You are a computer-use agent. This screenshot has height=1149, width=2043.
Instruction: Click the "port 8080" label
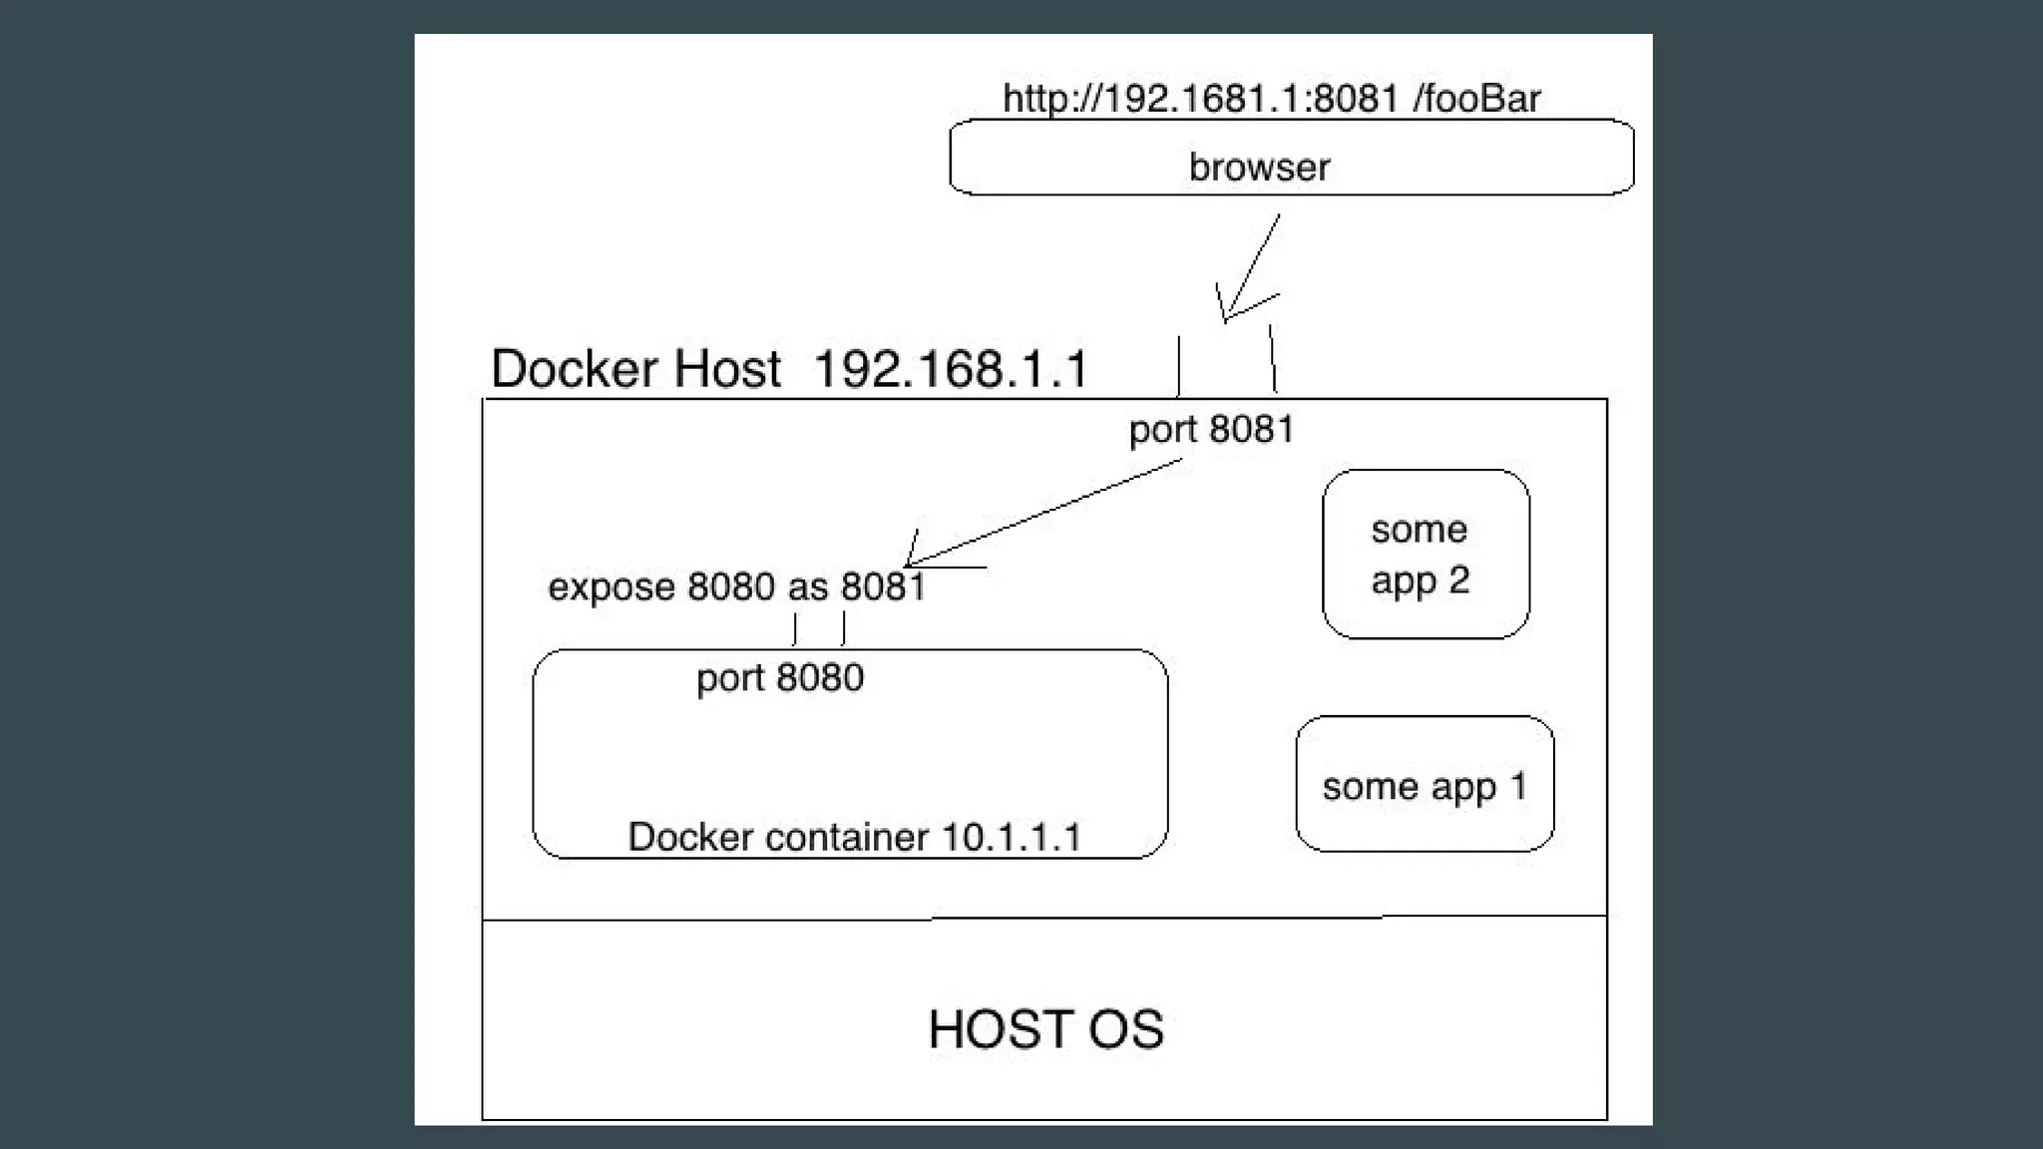pyautogui.click(x=779, y=678)
